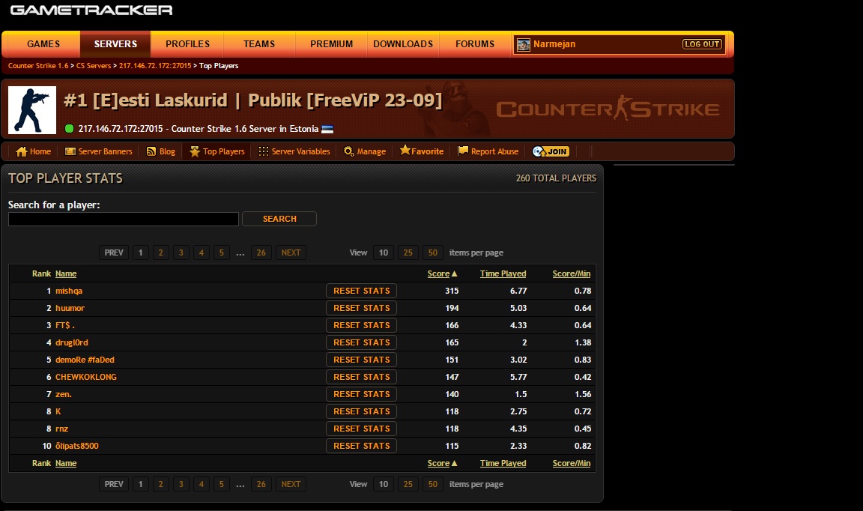Reset stats for demoRe #faDed

click(x=362, y=360)
